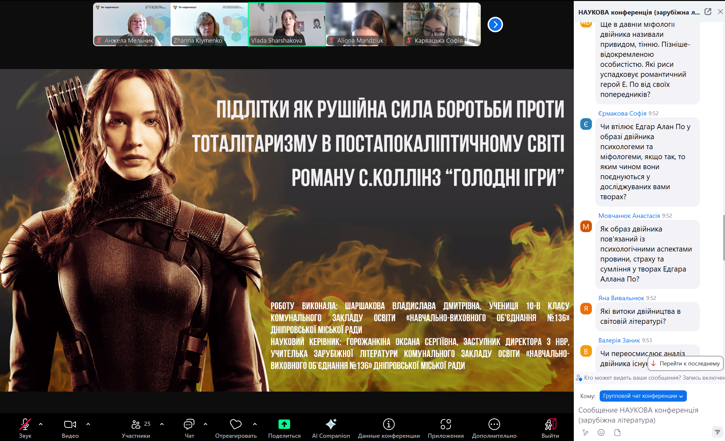Expand video options arrow next to Видео
Image resolution: width=725 pixels, height=441 pixels.
(88, 424)
